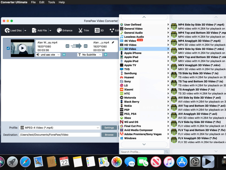Click the Apple TV device icon
Viewport: 226px width, 170px height.
coord(122,65)
